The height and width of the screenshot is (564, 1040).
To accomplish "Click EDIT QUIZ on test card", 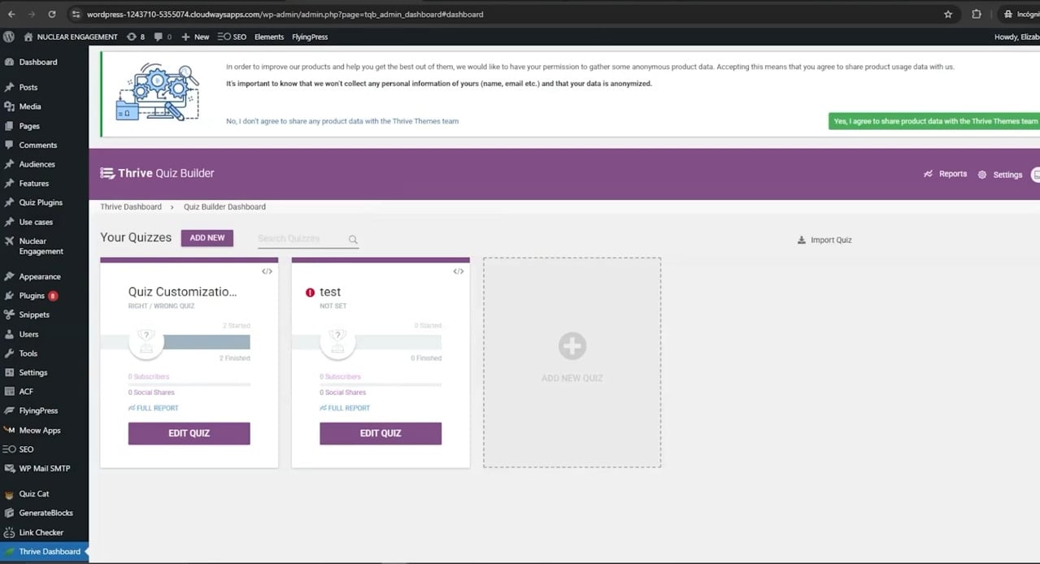I will 381,433.
